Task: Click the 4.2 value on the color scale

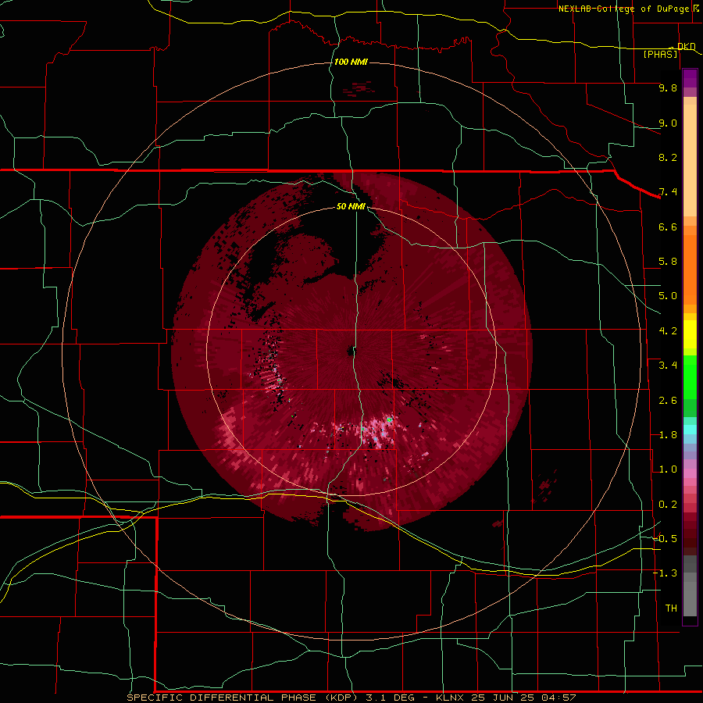Action: pyautogui.click(x=668, y=331)
